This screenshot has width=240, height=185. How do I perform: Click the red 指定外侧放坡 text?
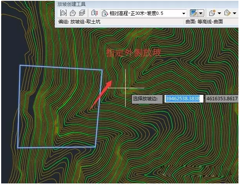click(x=133, y=52)
